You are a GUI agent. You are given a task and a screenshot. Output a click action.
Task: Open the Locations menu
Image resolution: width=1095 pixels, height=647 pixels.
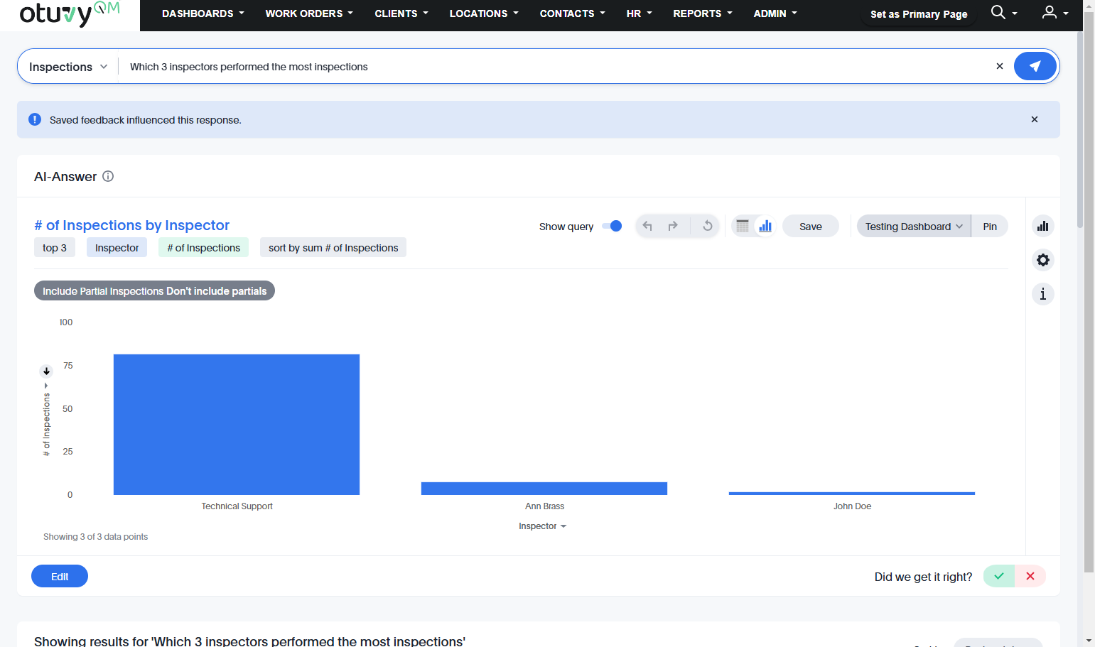484,13
